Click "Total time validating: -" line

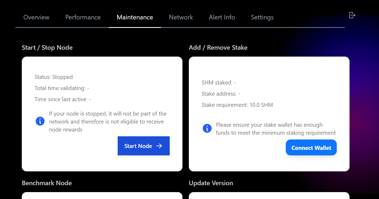[62, 88]
